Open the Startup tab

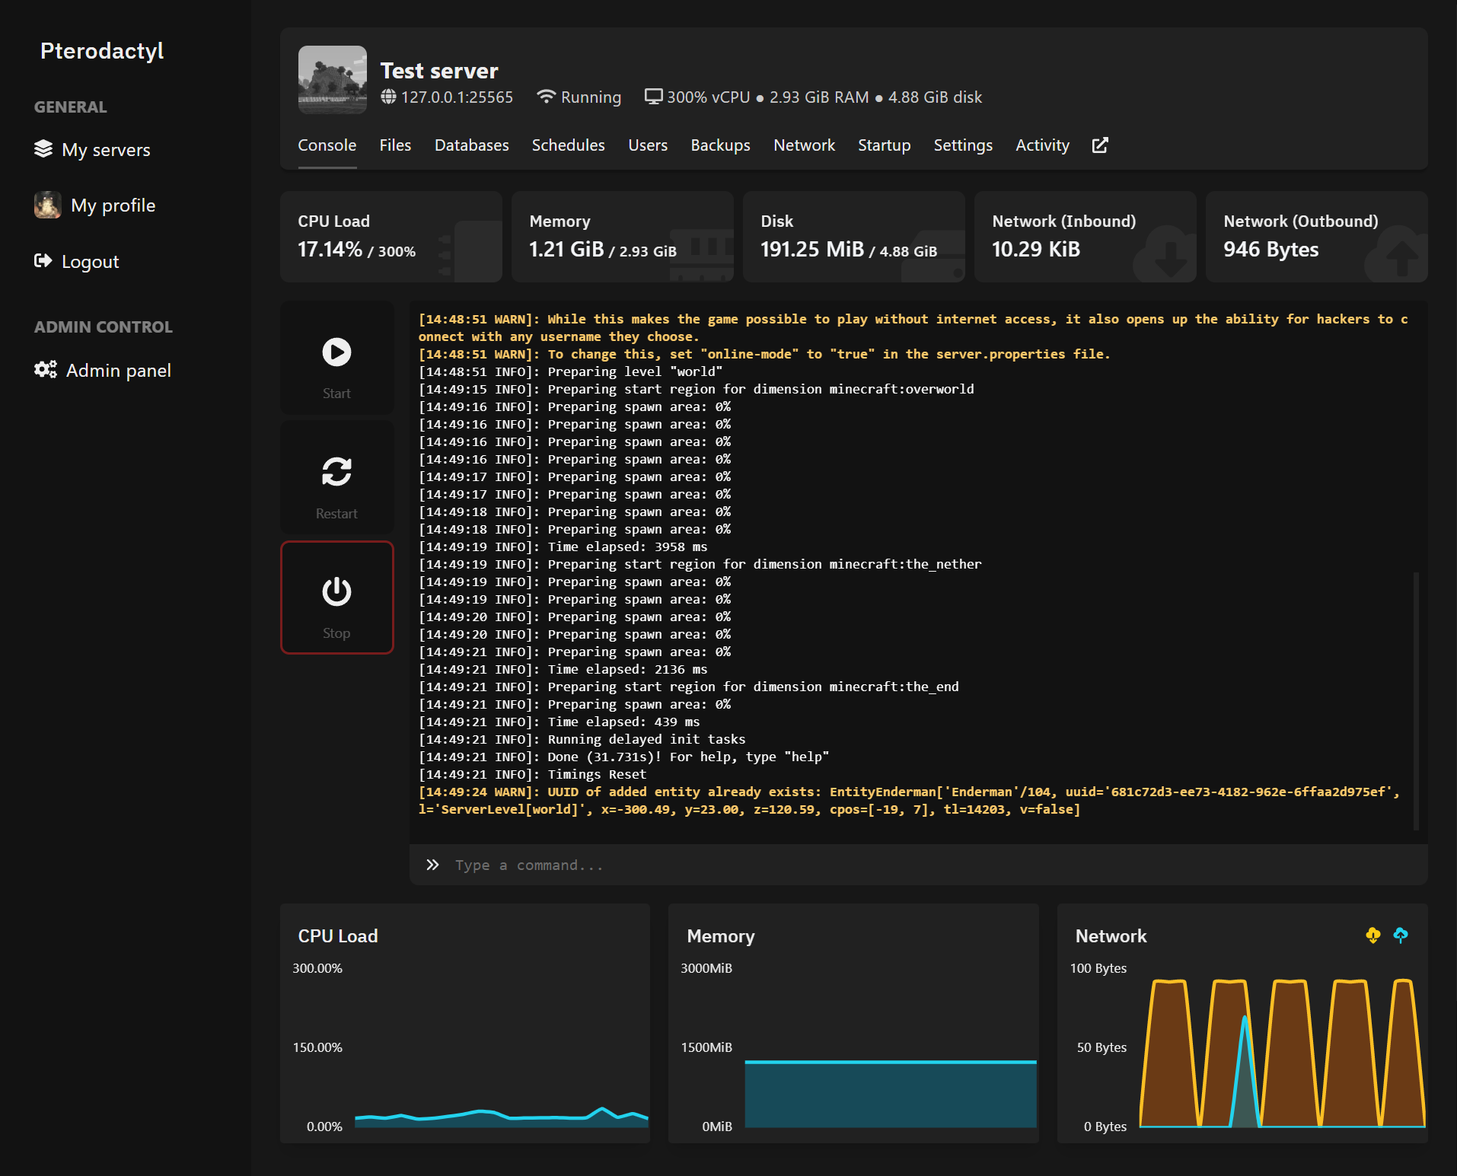click(884, 145)
